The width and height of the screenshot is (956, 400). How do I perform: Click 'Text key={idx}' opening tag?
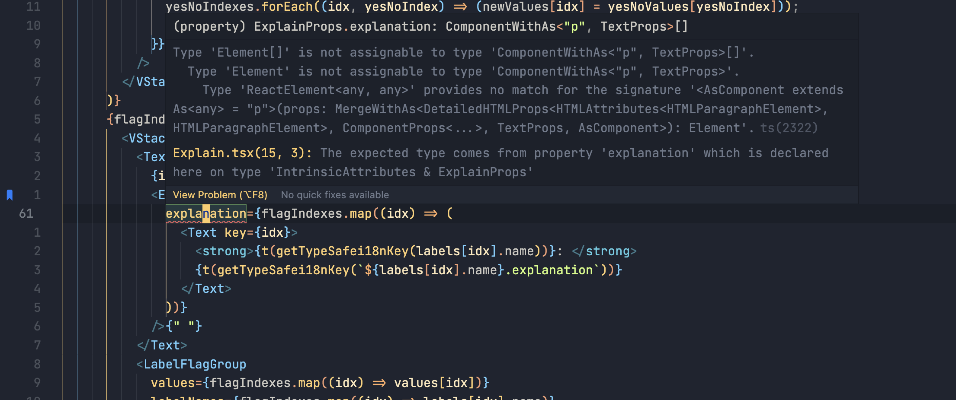(239, 232)
